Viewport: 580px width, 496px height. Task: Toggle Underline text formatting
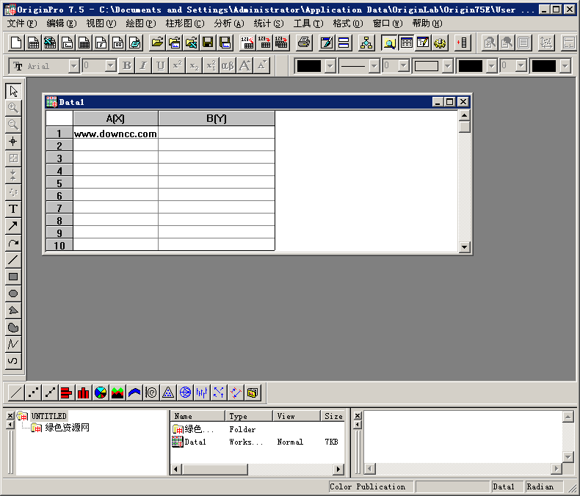(161, 66)
